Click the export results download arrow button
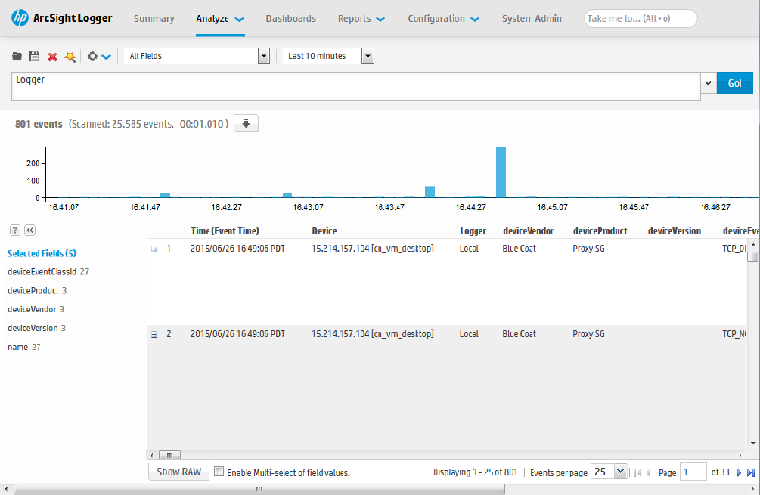The width and height of the screenshot is (760, 495). click(247, 123)
